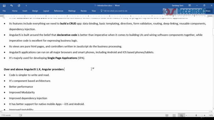The image size is (214, 120).
Task: Switch to Read Mode view
Action: (x=167, y=115)
